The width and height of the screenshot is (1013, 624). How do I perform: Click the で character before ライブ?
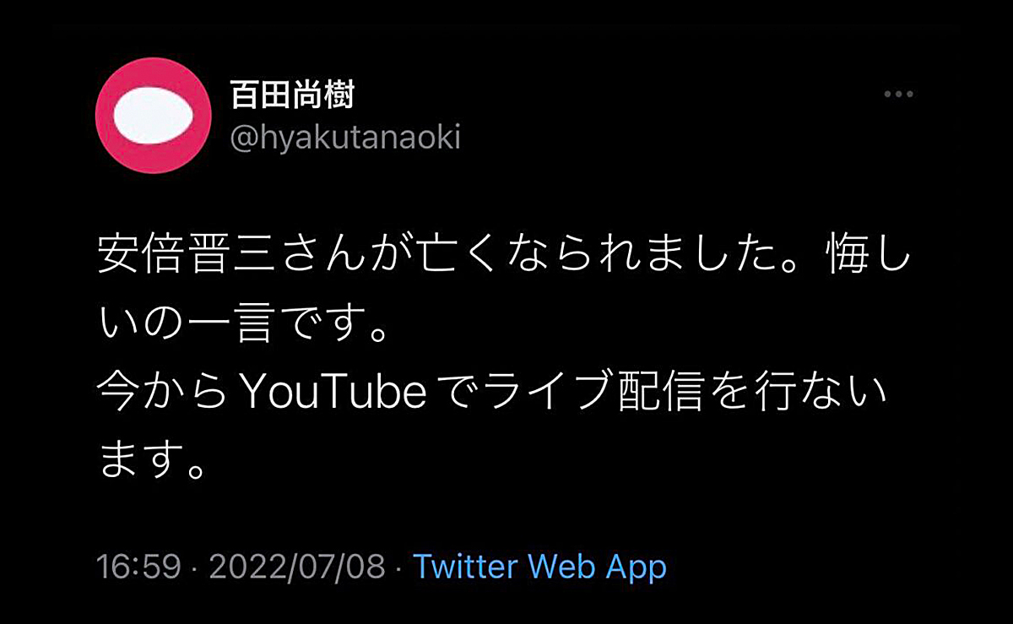point(458,393)
